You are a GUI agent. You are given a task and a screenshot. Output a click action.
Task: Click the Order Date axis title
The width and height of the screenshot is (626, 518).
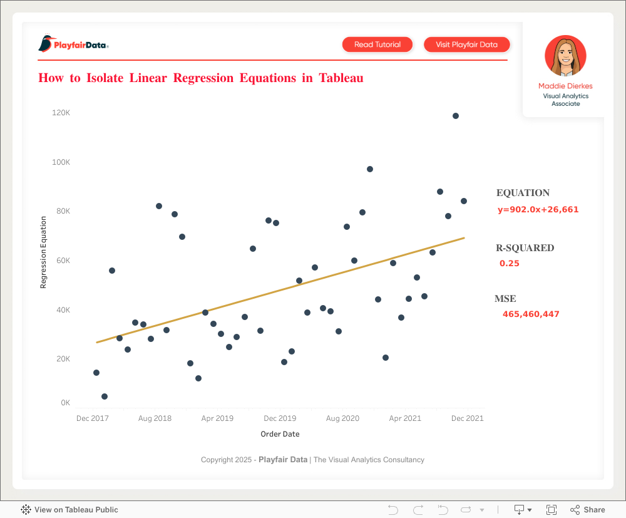click(x=280, y=434)
